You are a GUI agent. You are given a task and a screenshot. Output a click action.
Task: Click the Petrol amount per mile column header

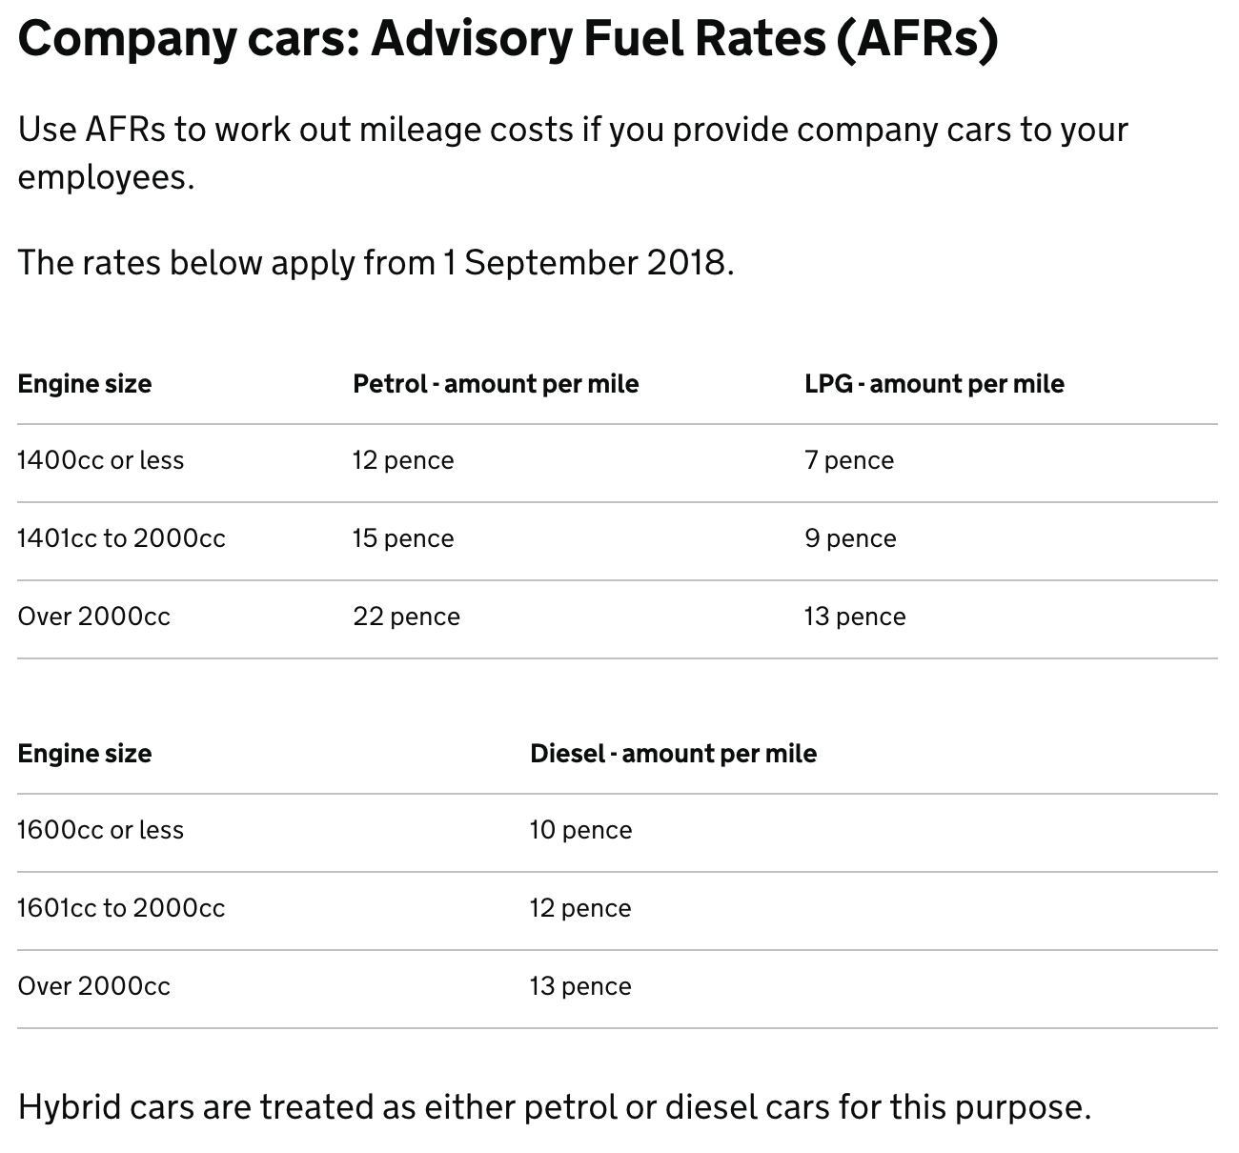(496, 384)
